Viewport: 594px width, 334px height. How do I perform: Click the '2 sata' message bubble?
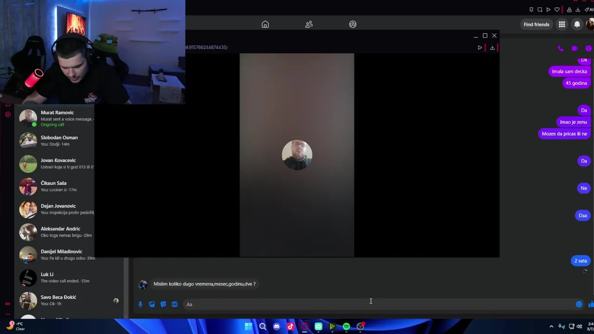(581, 261)
